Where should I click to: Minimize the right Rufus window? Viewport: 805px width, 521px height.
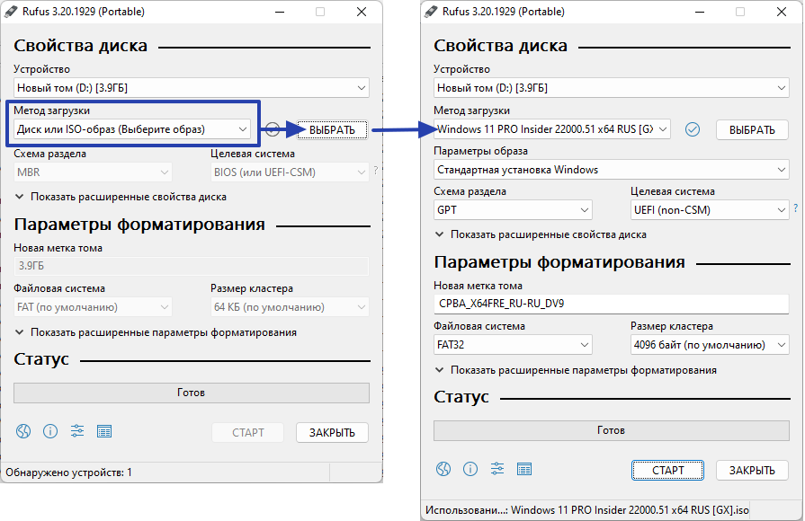coord(700,12)
